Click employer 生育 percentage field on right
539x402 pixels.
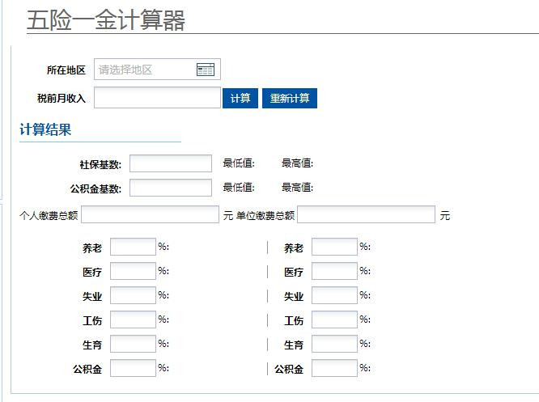point(334,344)
